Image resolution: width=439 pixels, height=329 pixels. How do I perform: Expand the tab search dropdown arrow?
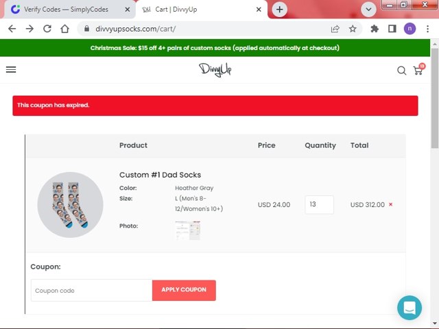pyautogui.click(x=369, y=10)
